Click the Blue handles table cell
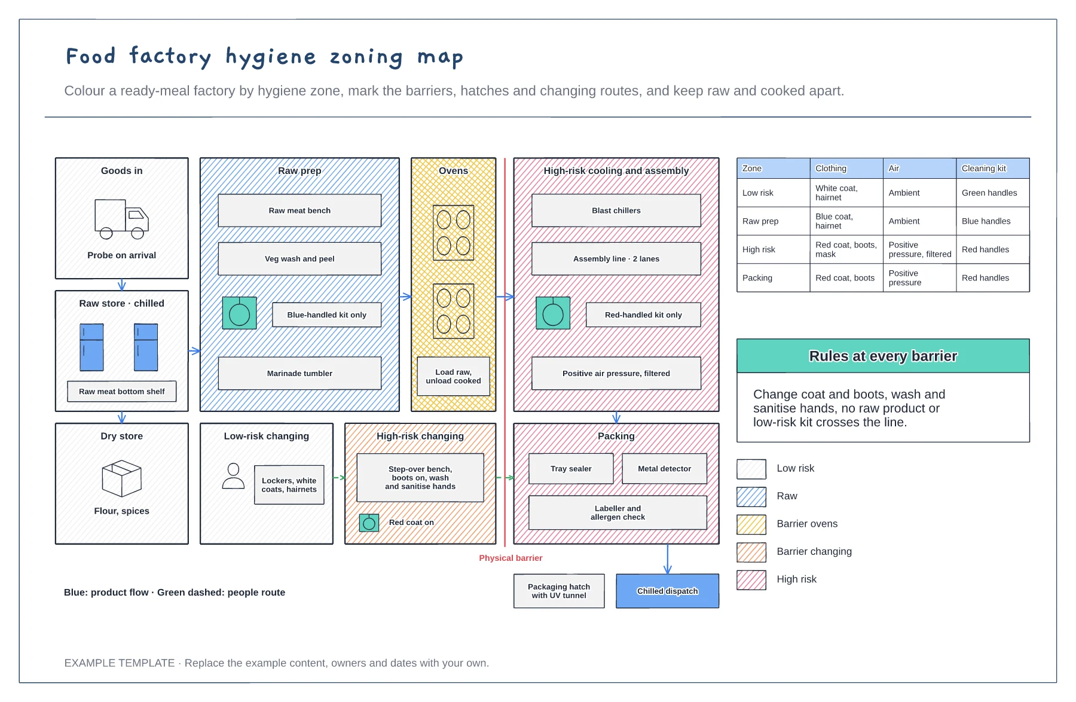Viewport: 1076px width, 702px height. pyautogui.click(x=993, y=221)
